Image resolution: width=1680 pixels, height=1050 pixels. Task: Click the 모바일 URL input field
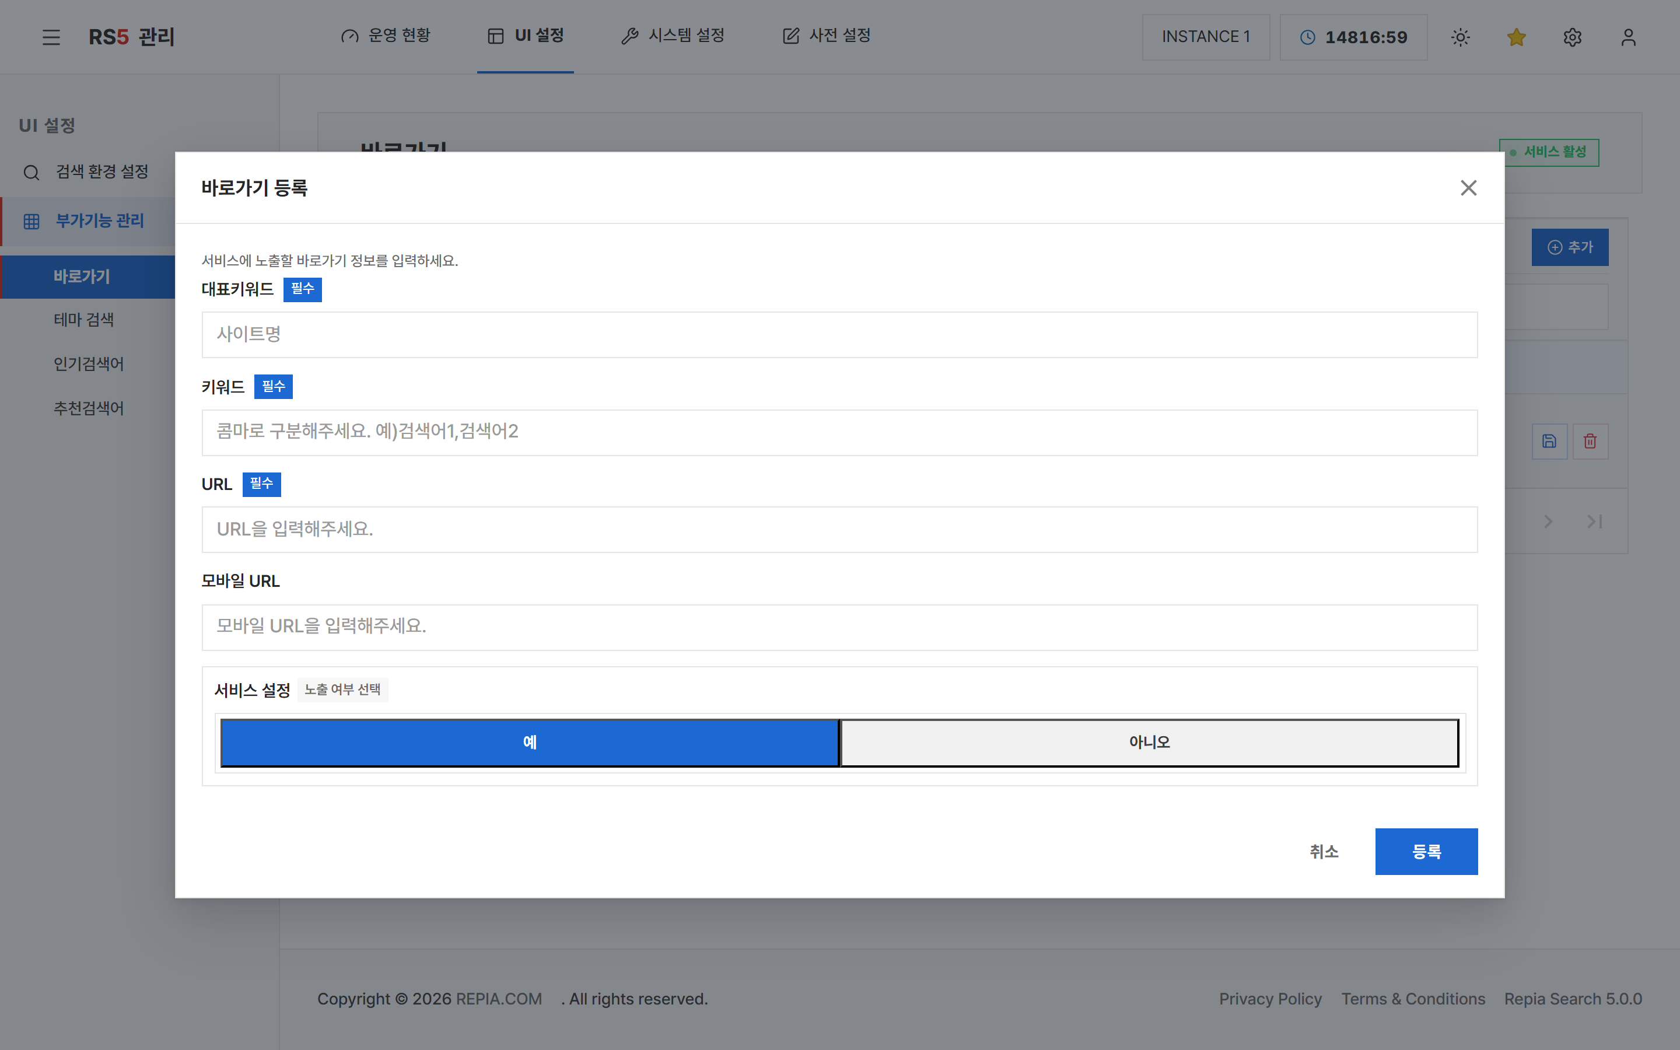839,627
